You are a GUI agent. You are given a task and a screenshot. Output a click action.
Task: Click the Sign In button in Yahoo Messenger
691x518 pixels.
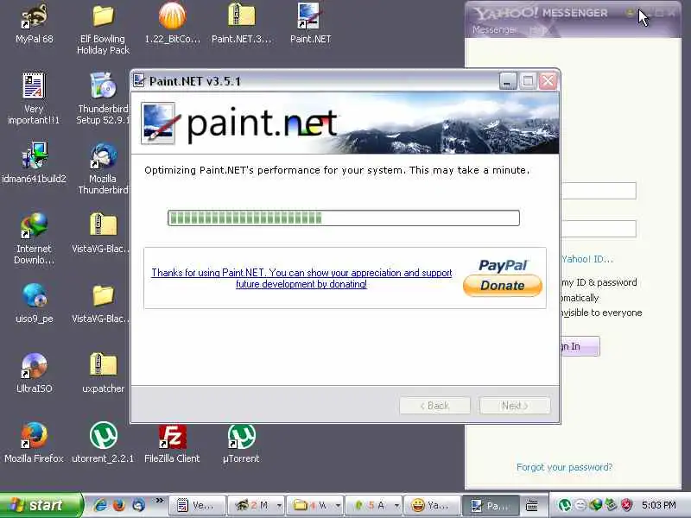tap(580, 346)
